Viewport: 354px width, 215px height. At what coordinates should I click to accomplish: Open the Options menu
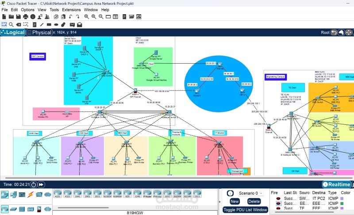(x=27, y=10)
